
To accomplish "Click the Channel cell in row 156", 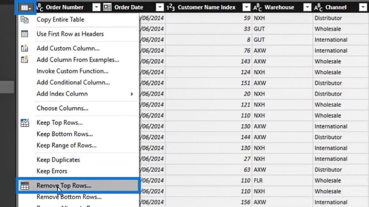I will pos(341,202).
